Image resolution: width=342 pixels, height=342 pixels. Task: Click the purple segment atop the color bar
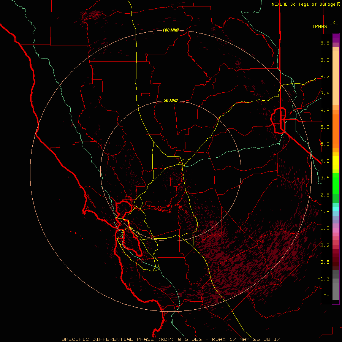pyautogui.click(x=336, y=38)
